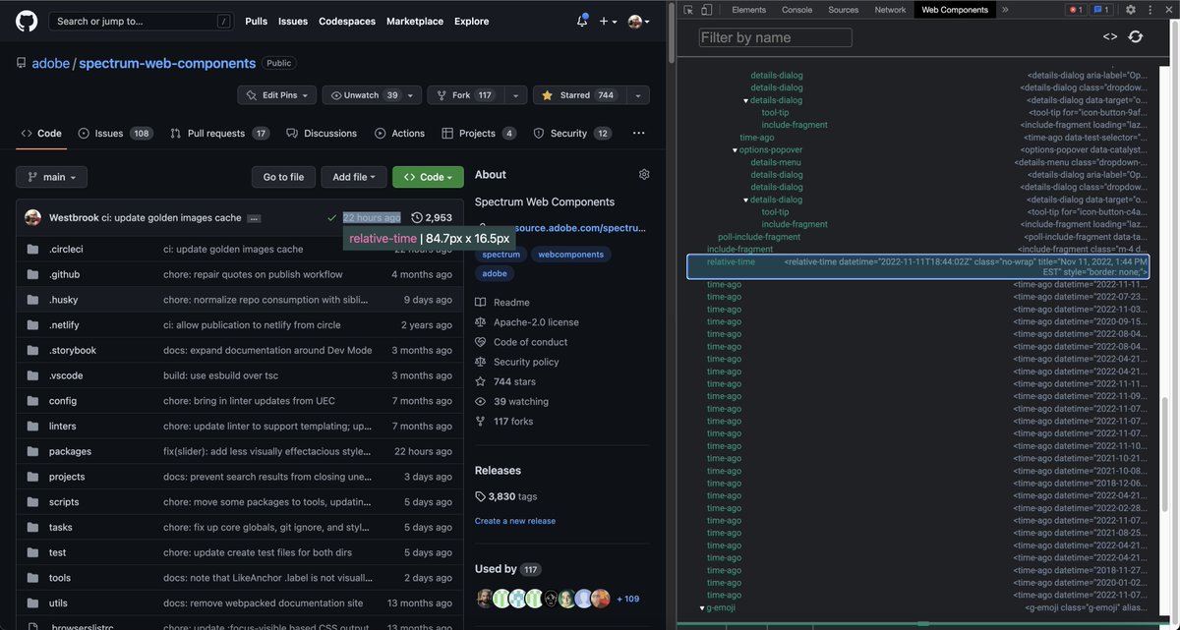Viewport: 1180px width, 630px height.
Task: Open the GitHub homepage via Octocat logo
Action: (25, 21)
